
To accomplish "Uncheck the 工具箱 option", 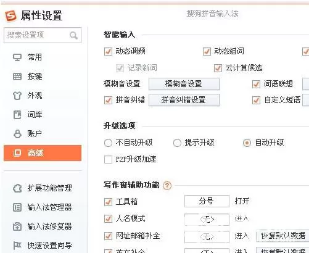I will (108, 202).
